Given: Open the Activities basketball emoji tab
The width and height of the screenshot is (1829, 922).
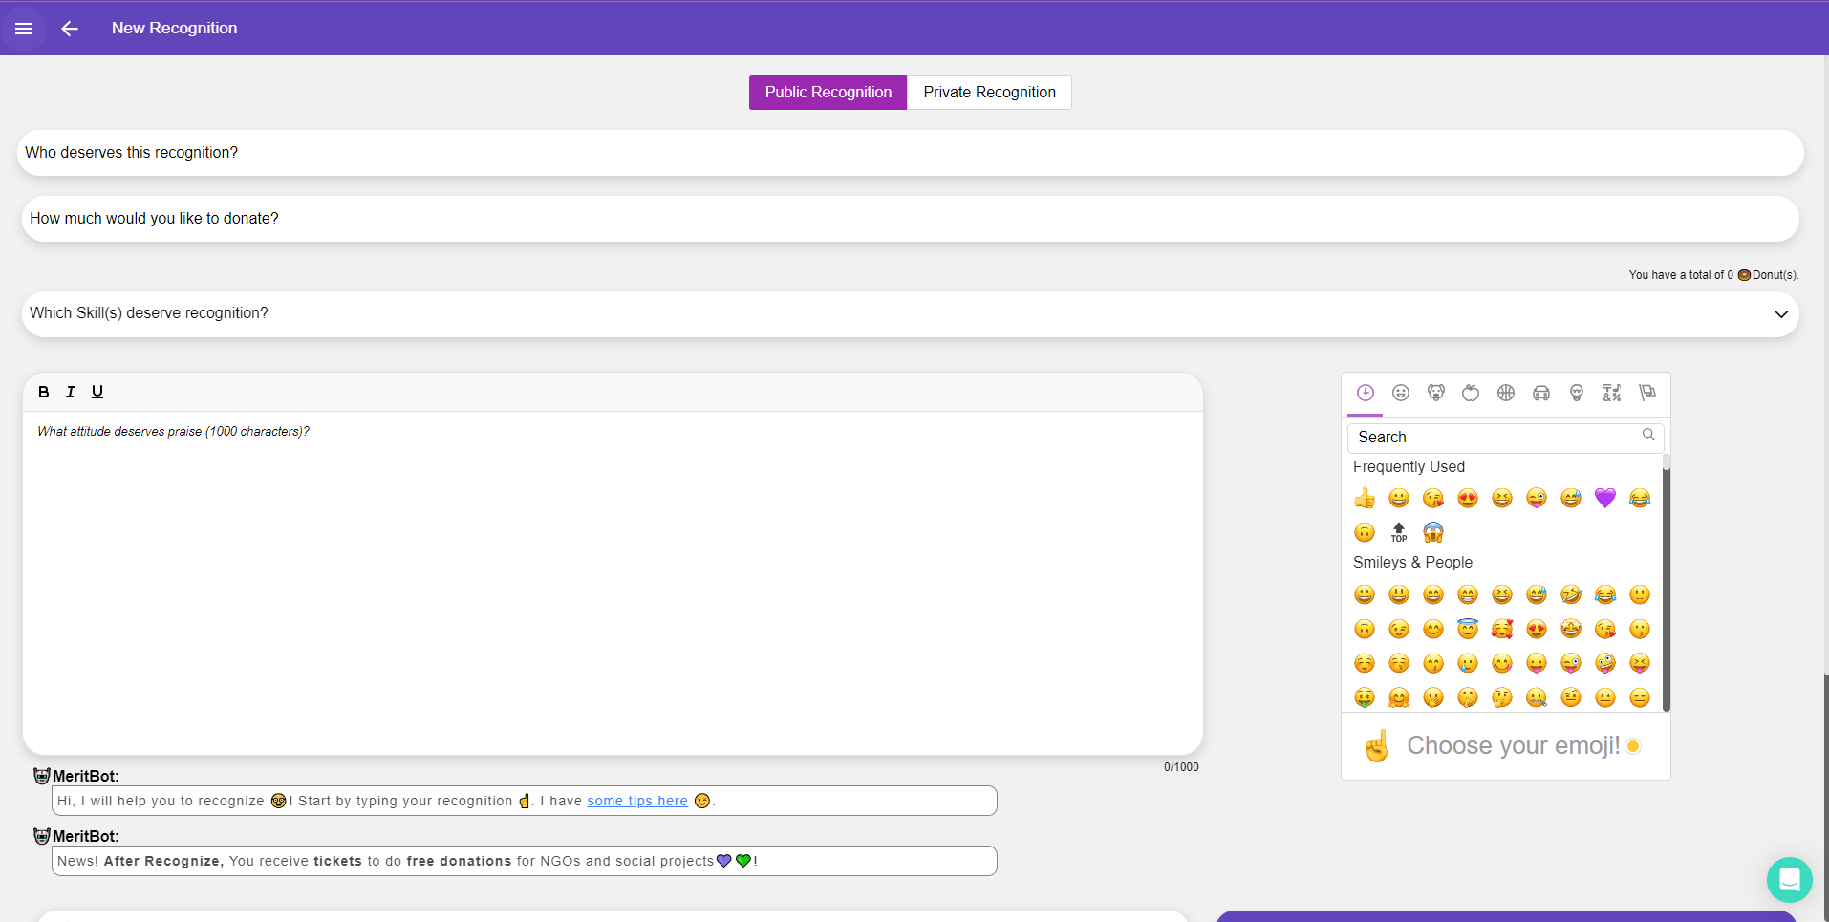Looking at the screenshot, I should point(1506,393).
